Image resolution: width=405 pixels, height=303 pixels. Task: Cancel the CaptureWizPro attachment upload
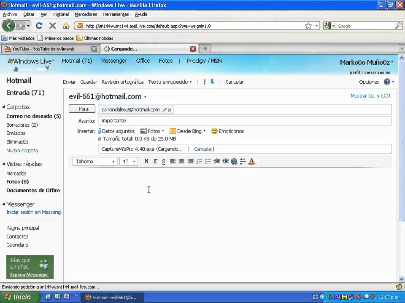204,149
